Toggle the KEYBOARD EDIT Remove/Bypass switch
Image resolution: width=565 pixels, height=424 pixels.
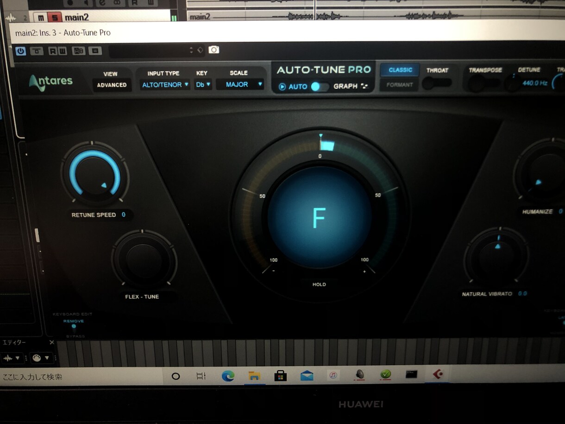click(x=74, y=327)
